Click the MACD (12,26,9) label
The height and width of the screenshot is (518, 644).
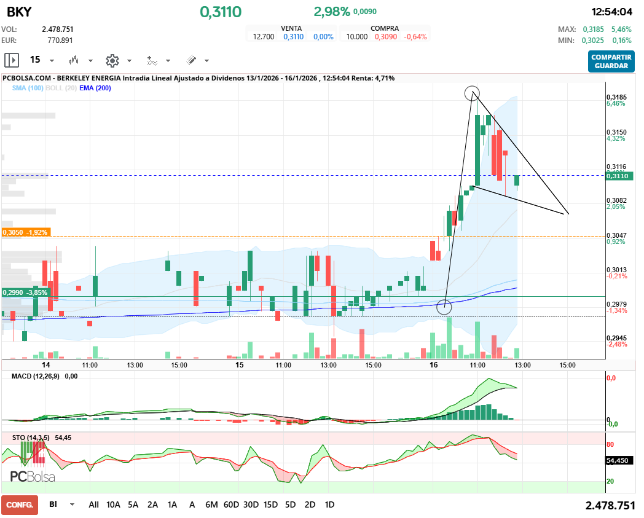(x=35, y=376)
